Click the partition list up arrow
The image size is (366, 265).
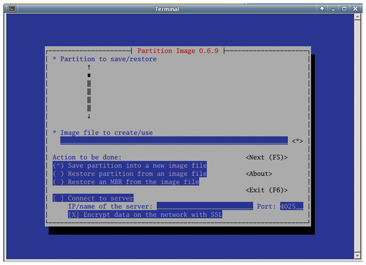click(x=89, y=68)
